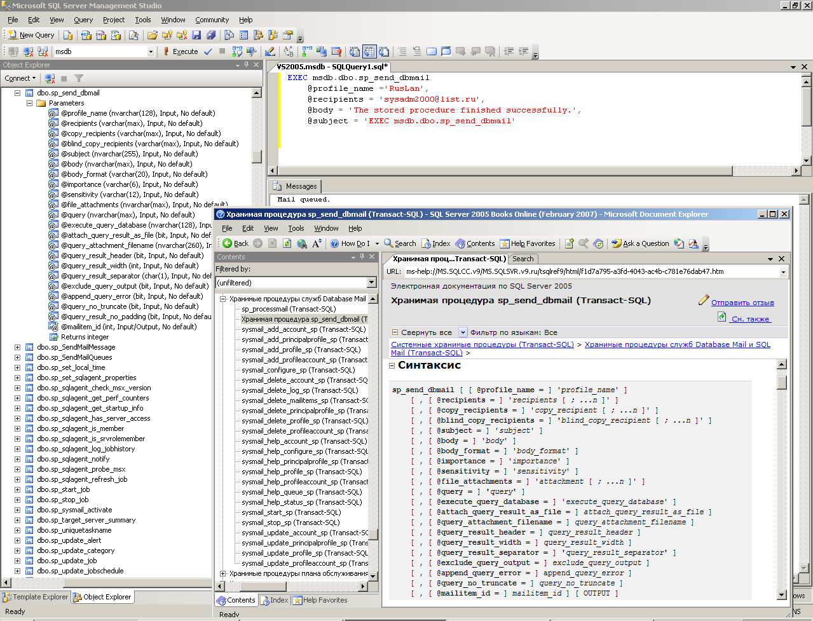Click Ask a Question toolbar button
The image size is (813, 621).
coord(639,243)
